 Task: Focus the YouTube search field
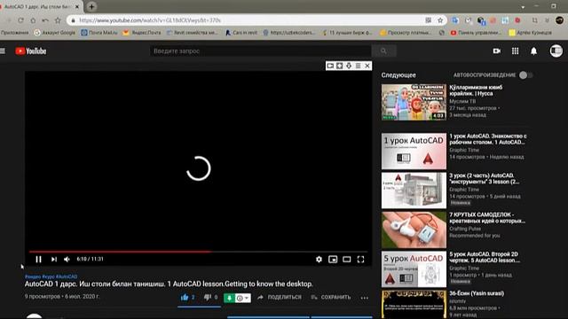pyautogui.click(x=260, y=51)
